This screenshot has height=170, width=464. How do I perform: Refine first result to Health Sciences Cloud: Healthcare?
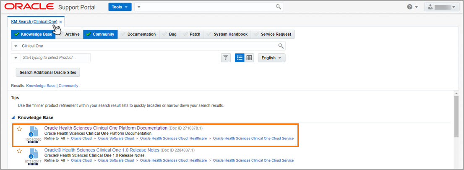(173, 139)
